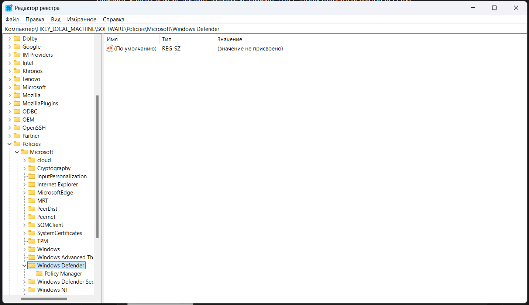Image resolution: width=529 pixels, height=305 pixels.
Task: Click the Тип column header
Action: point(187,39)
